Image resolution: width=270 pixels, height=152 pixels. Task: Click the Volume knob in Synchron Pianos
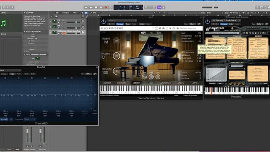(x=116, y=56)
